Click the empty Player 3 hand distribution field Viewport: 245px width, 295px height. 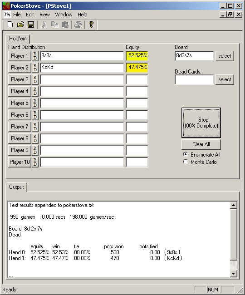tap(82, 79)
